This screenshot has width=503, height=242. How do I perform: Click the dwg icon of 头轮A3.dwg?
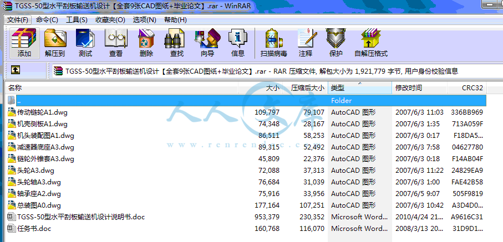coord(12,170)
